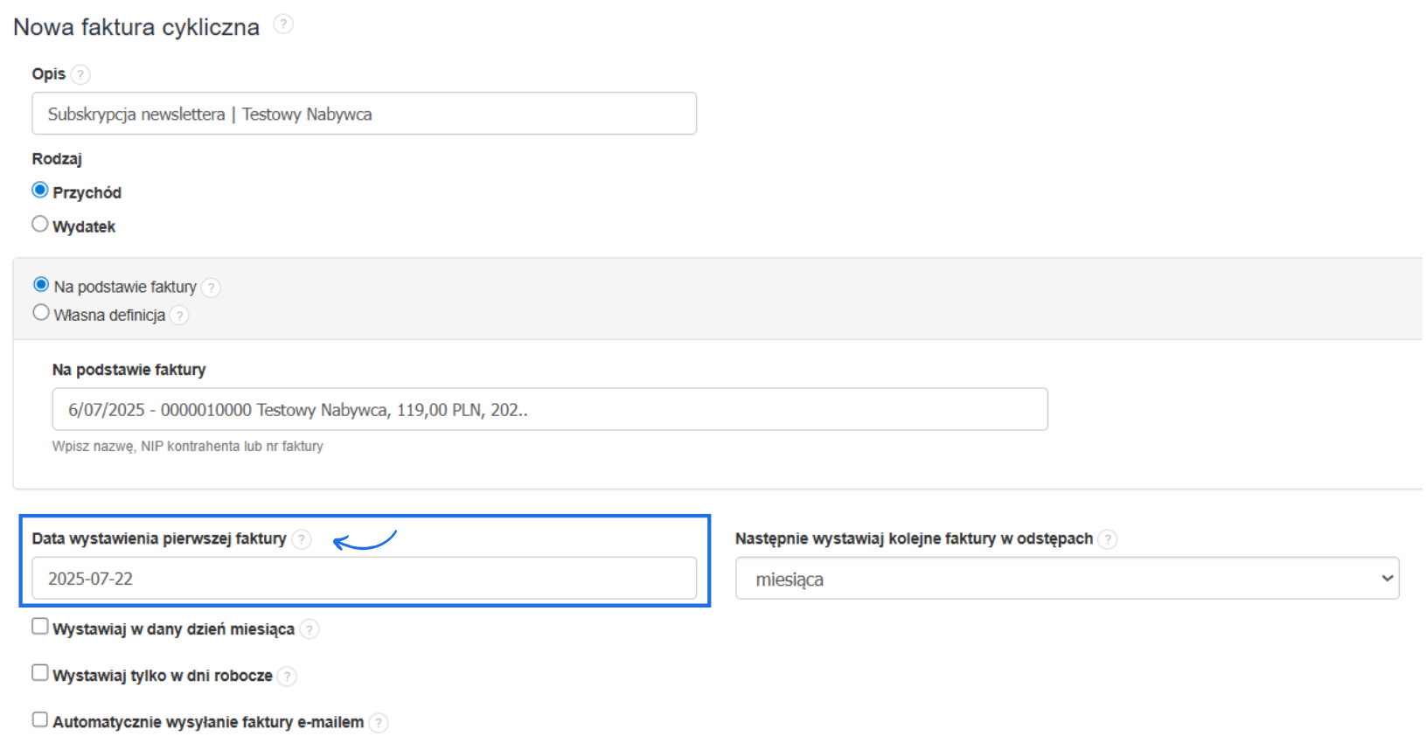Image resolution: width=1426 pixels, height=750 pixels.
Task: Show help for Następnie wystawiaj kolejne faktury
Action: [1108, 539]
